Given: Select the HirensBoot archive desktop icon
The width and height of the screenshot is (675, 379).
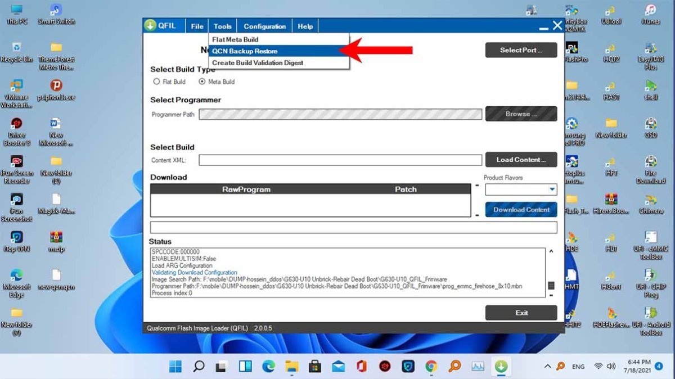Looking at the screenshot, I should coord(611,204).
